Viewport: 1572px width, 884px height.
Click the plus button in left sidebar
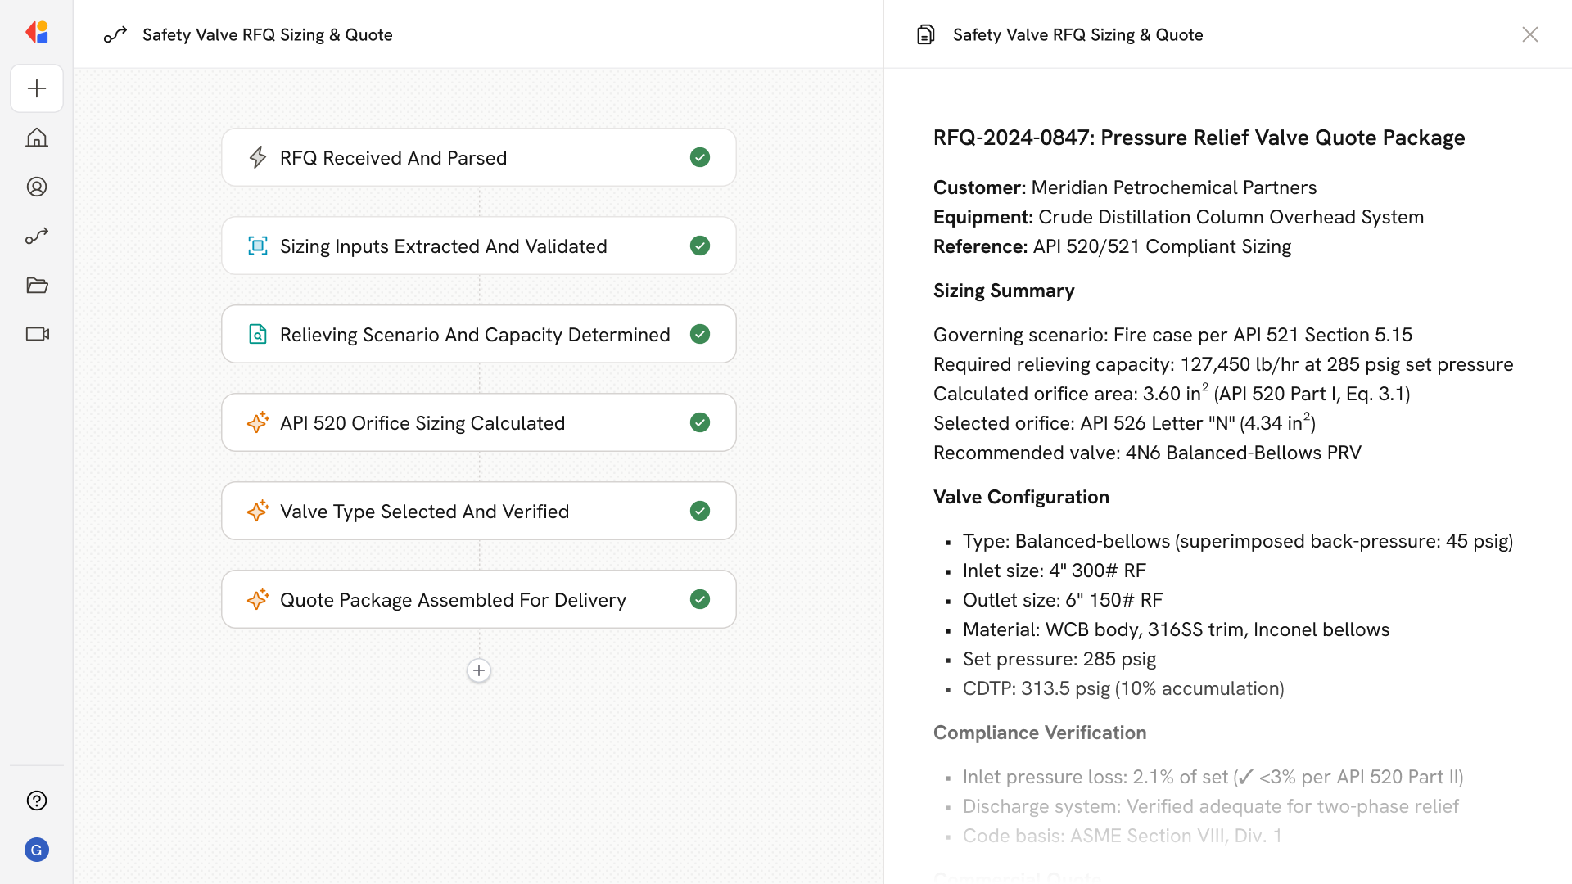click(x=37, y=88)
